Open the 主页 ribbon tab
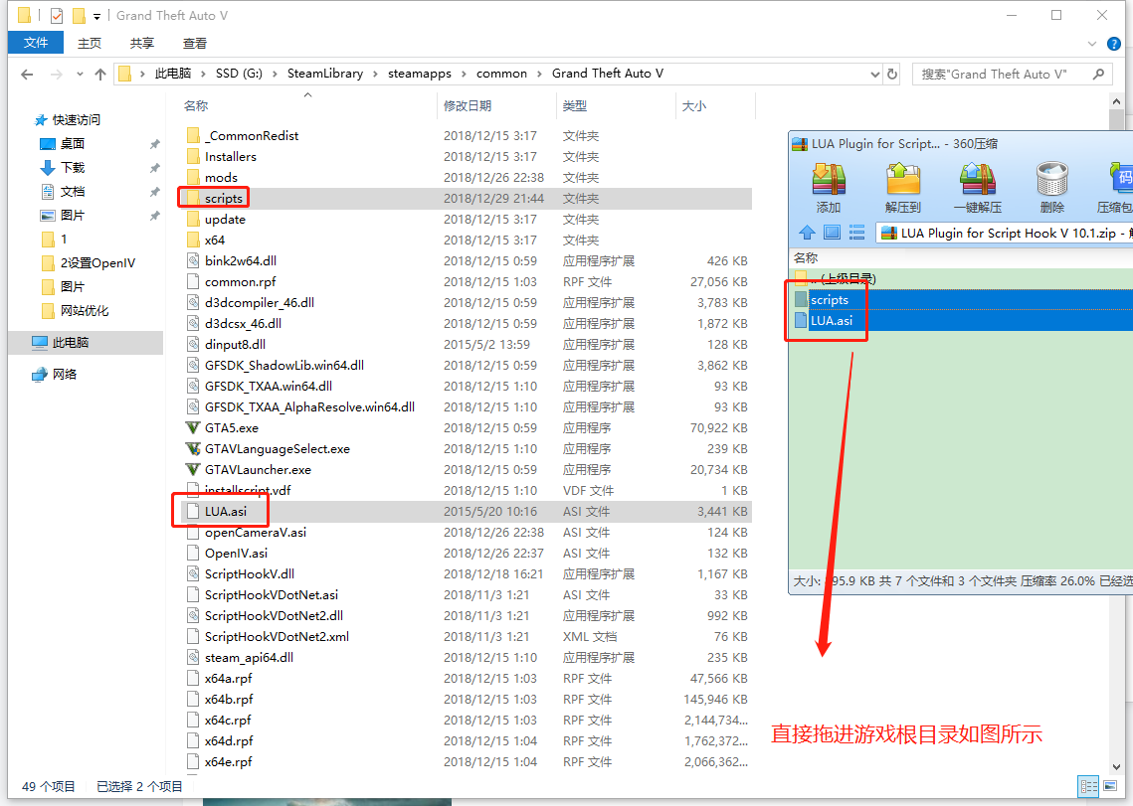The image size is (1133, 806). click(90, 44)
